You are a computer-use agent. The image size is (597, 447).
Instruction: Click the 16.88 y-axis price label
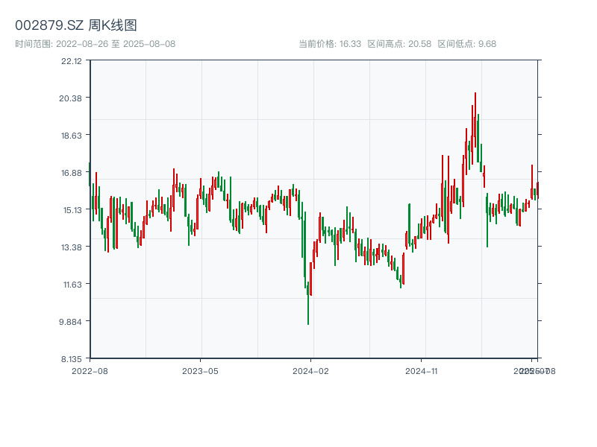click(x=72, y=173)
